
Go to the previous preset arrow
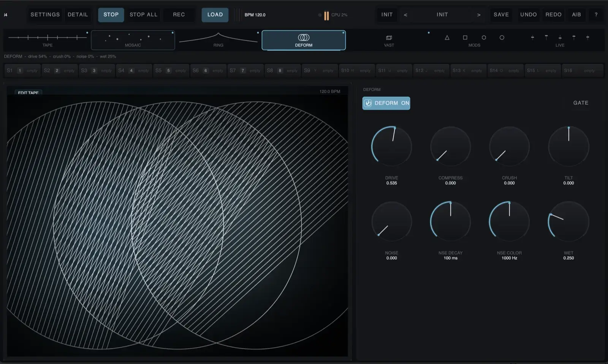405,15
